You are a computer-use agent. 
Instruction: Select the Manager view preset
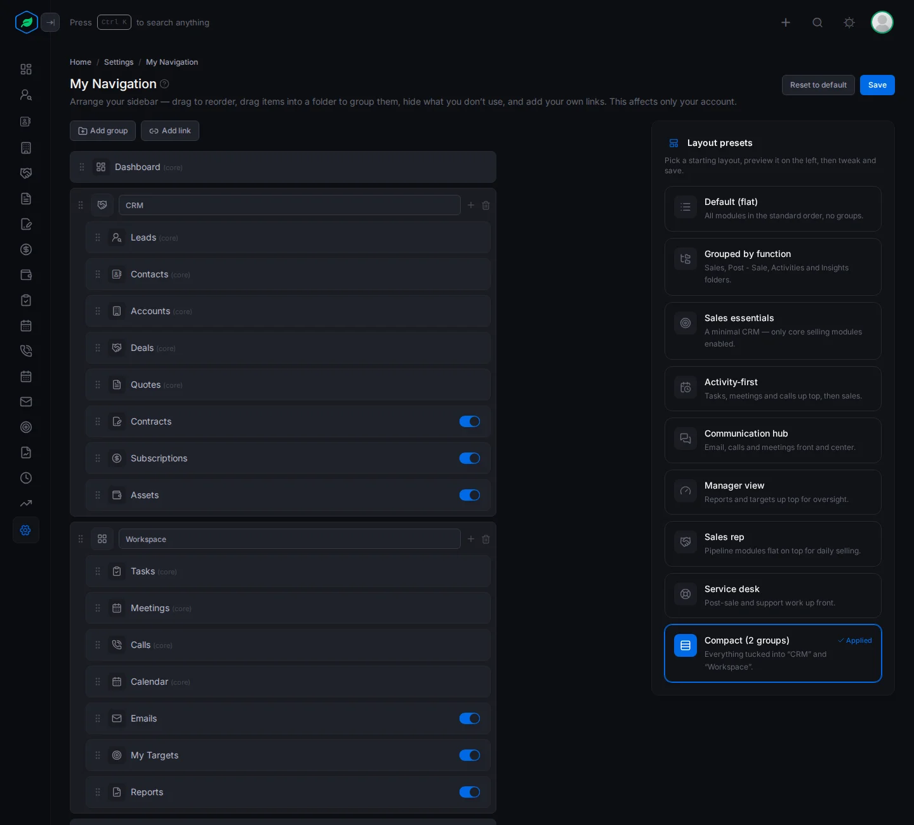773,492
